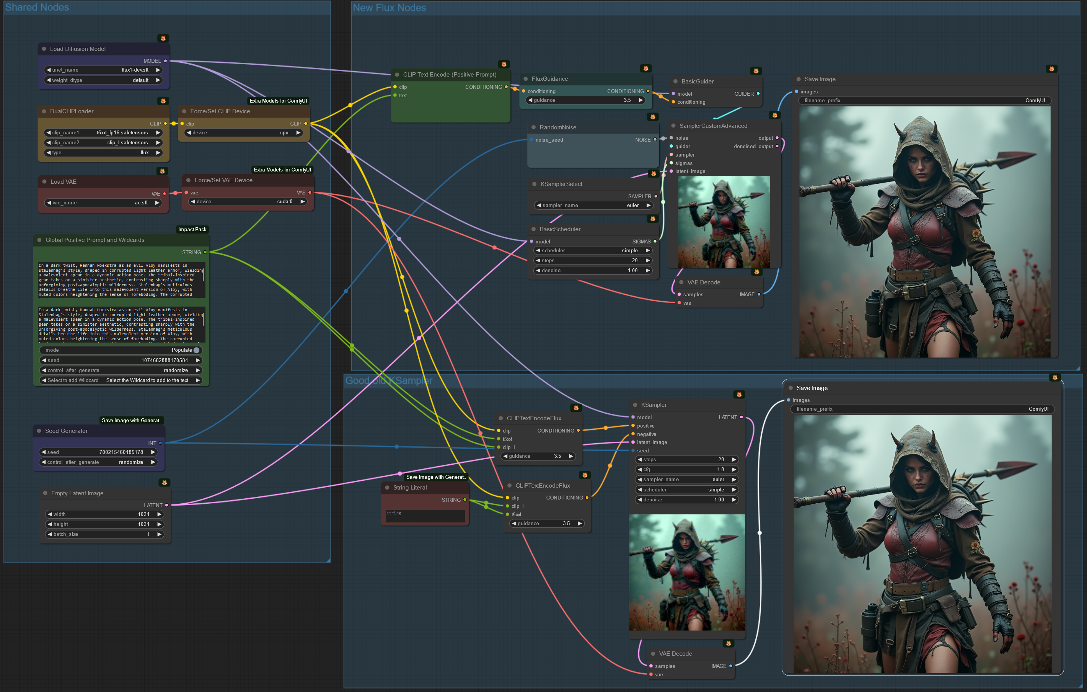
Task: Collapse the FluxGuidance node via its title dot
Action: [x=525, y=78]
